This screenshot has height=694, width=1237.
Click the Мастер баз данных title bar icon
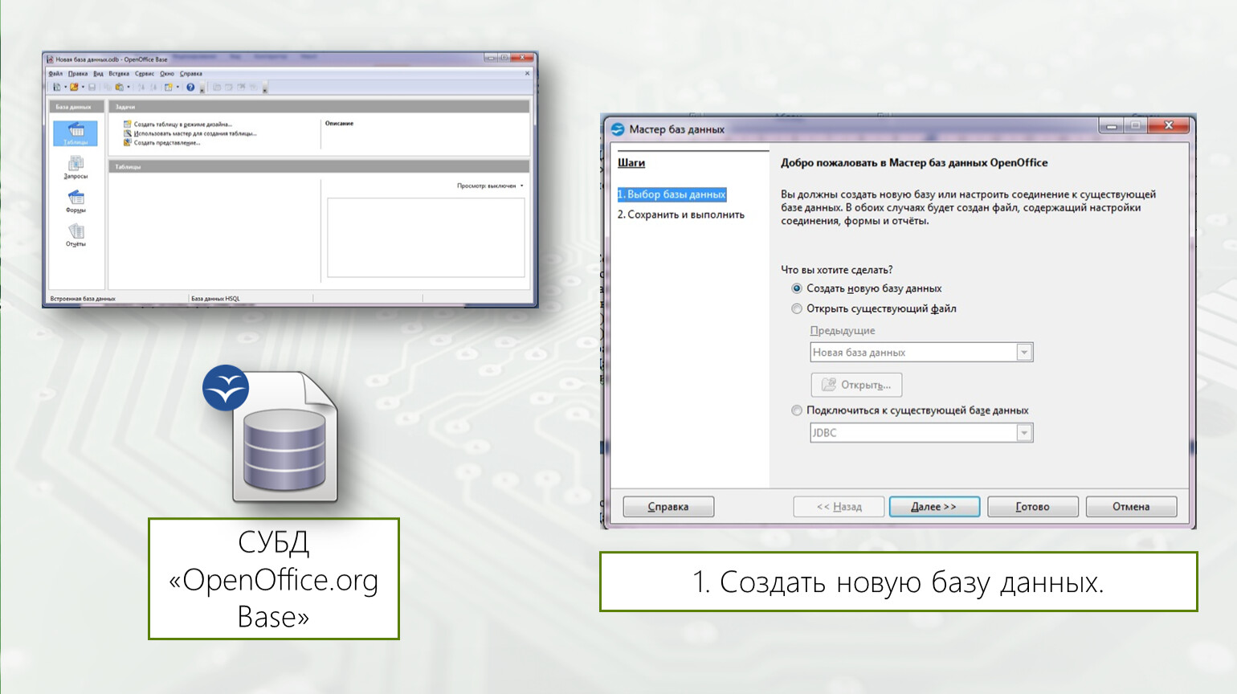pyautogui.click(x=617, y=129)
